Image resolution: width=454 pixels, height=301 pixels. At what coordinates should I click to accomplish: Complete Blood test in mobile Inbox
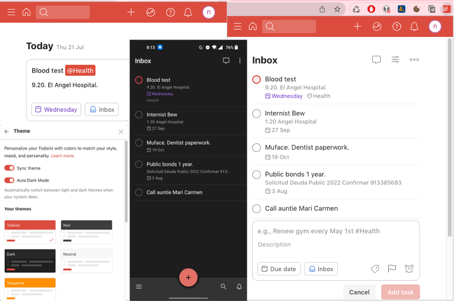coord(139,80)
